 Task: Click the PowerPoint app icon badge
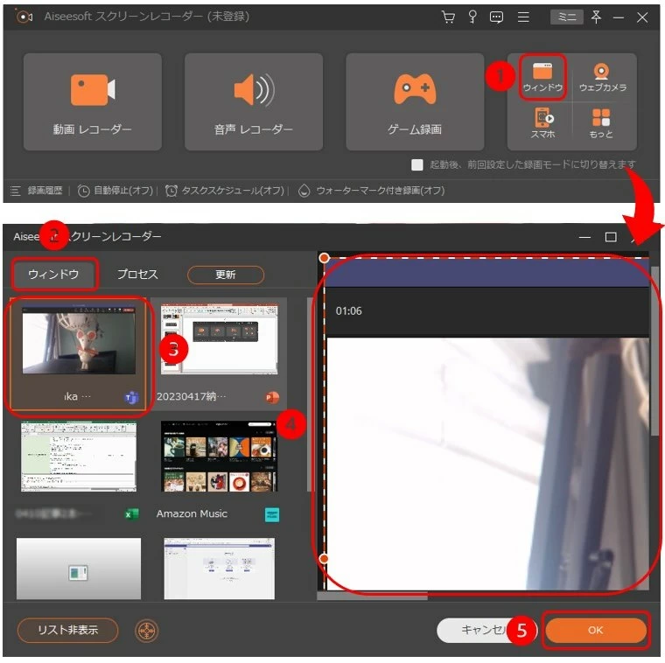[x=272, y=398]
